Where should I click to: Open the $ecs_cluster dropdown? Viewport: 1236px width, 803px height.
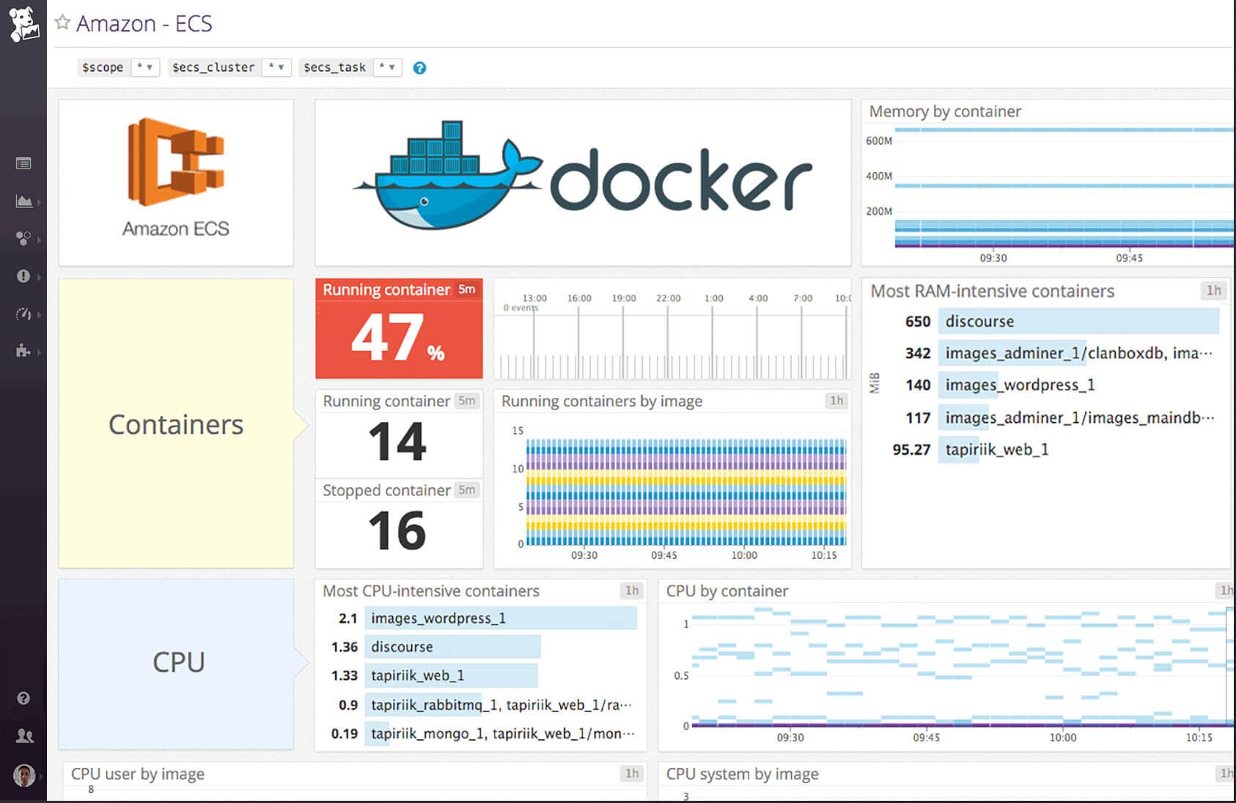click(x=276, y=67)
